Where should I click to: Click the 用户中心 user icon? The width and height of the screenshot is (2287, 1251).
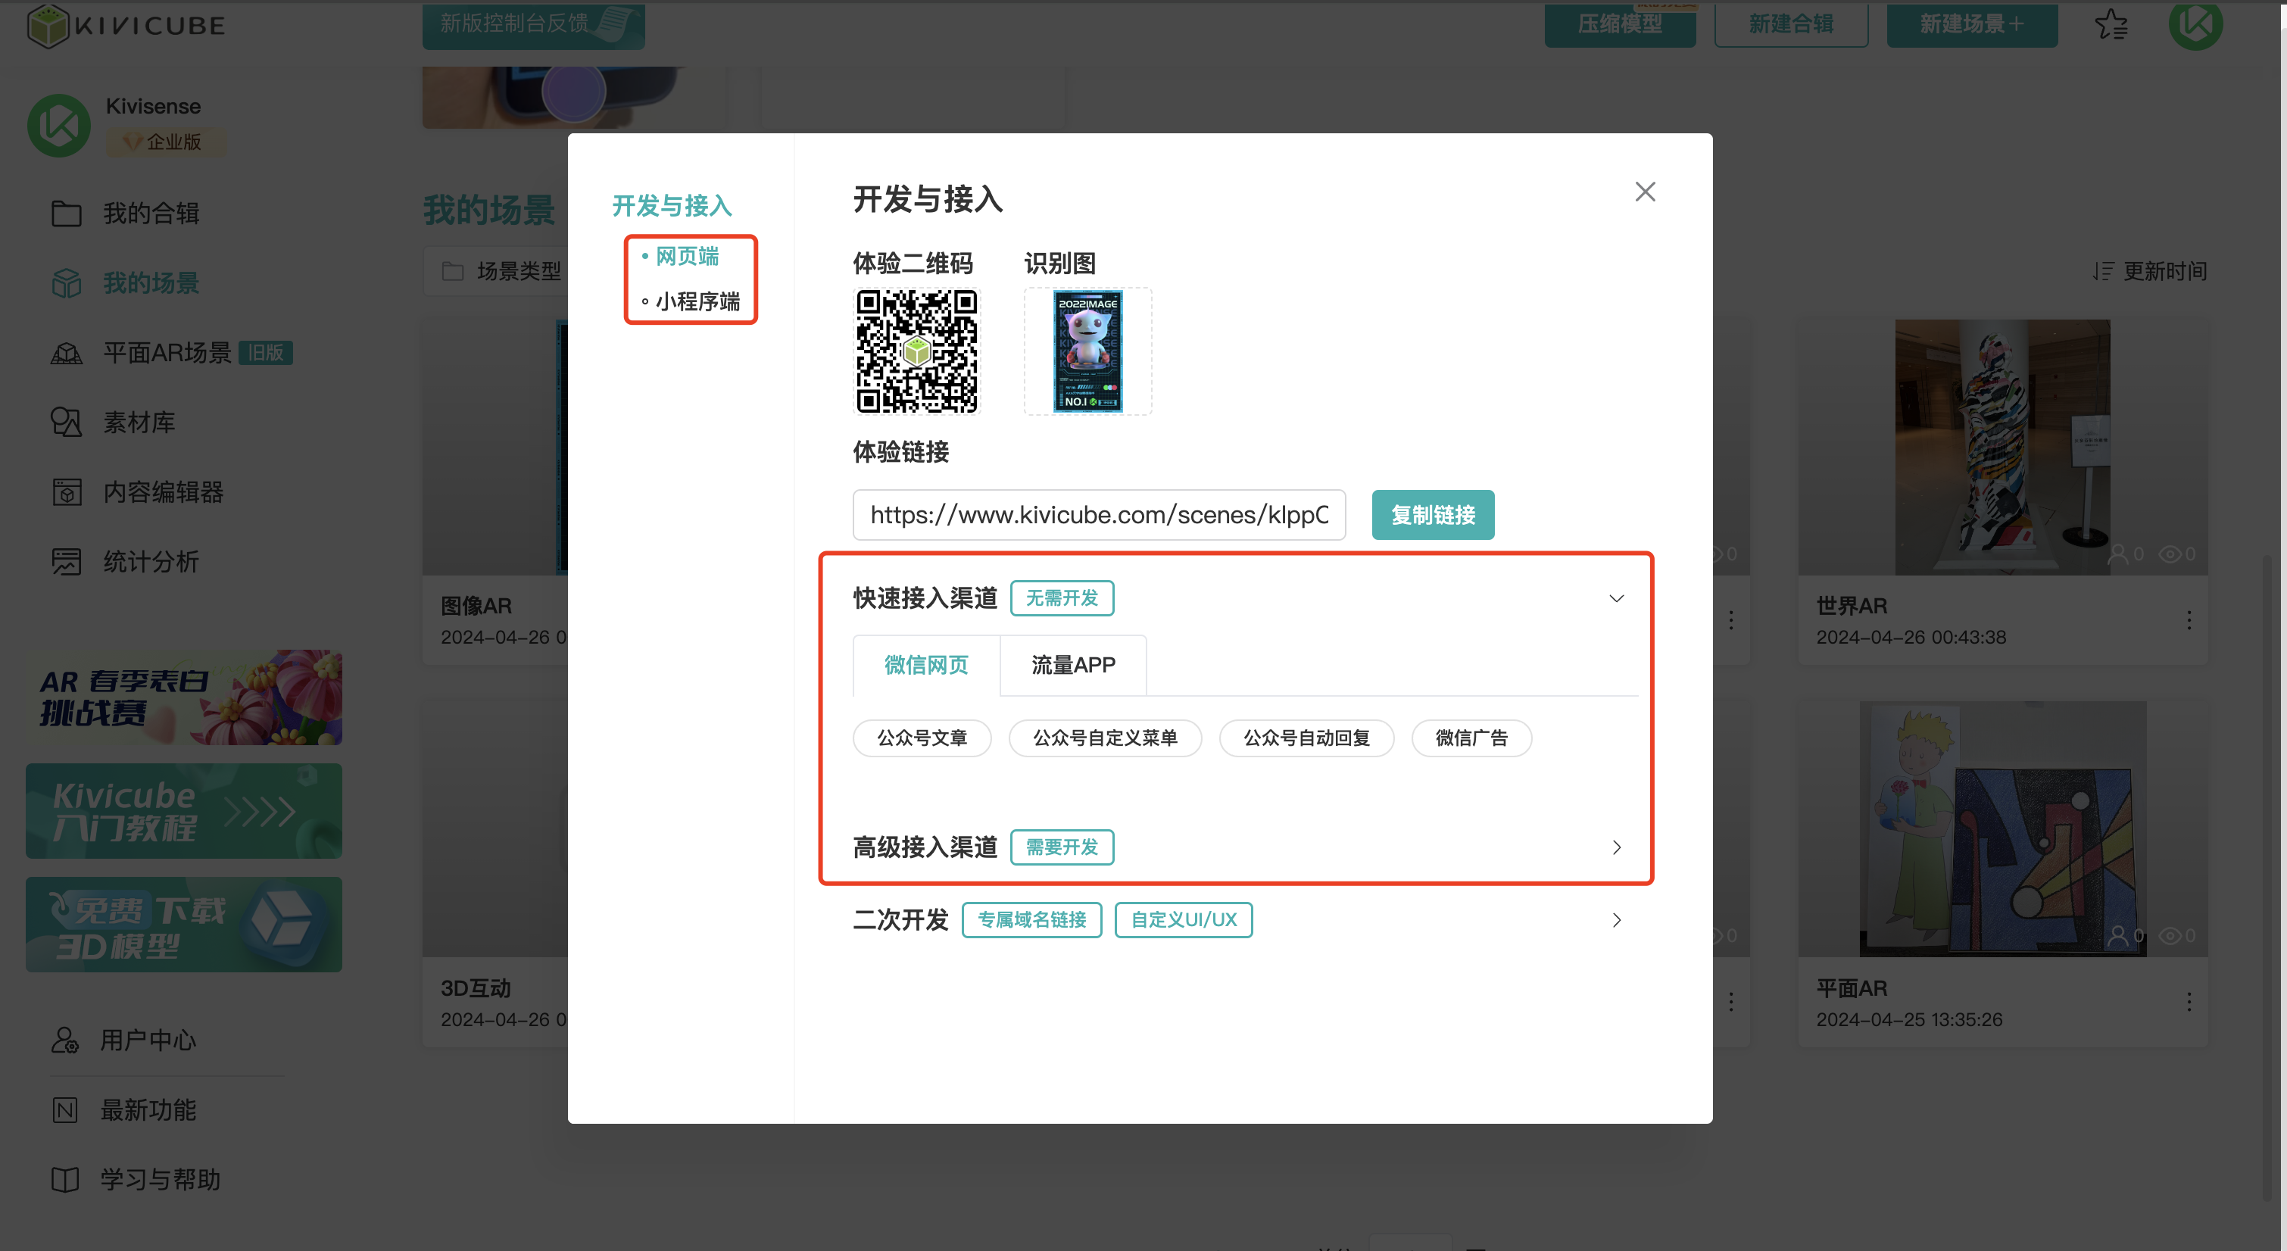(x=64, y=1040)
